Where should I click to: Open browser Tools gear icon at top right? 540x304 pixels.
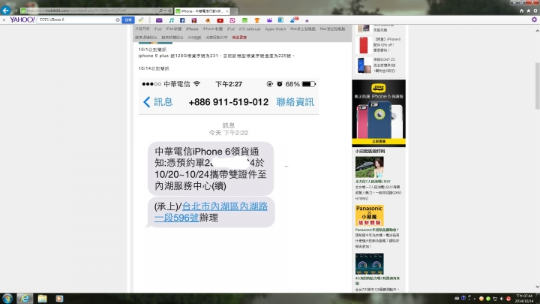pos(535,11)
